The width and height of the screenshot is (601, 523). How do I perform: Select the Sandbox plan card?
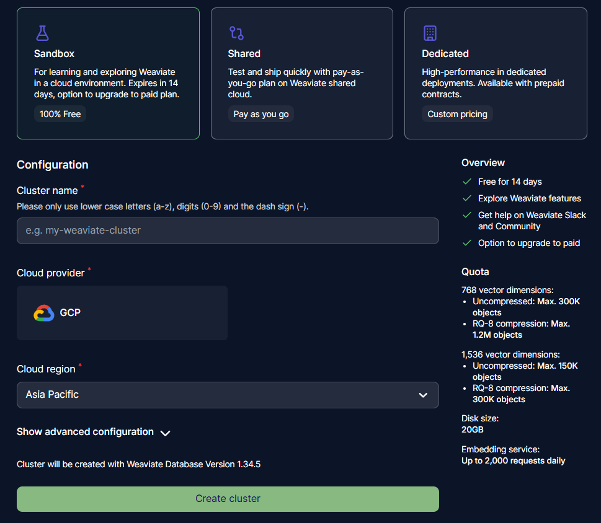click(108, 73)
